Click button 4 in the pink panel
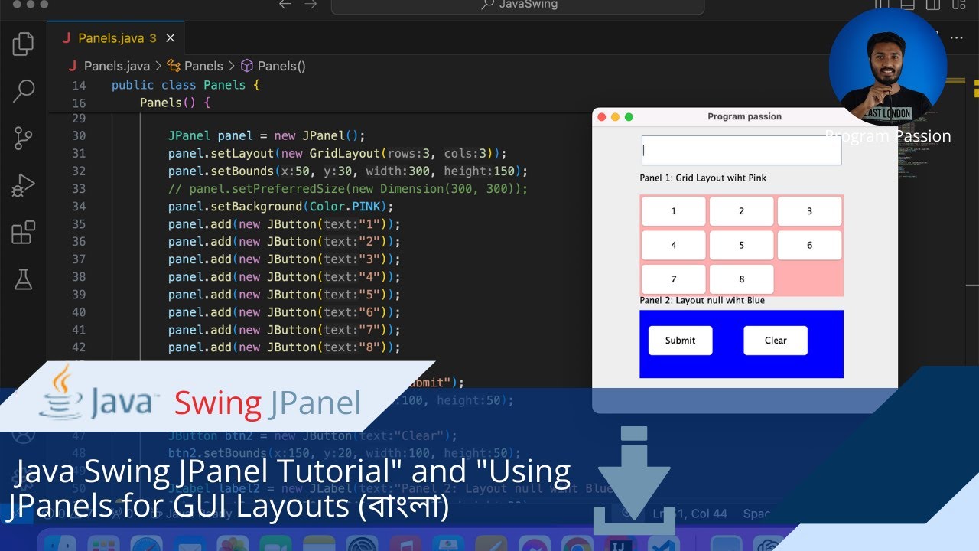 pos(673,246)
